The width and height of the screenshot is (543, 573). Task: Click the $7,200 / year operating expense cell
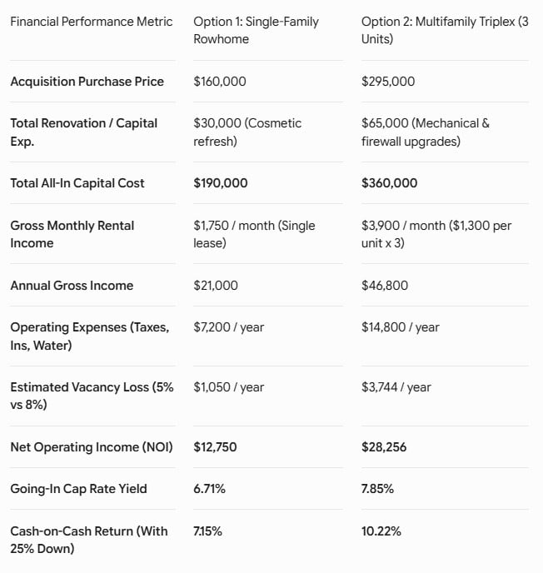pos(228,327)
